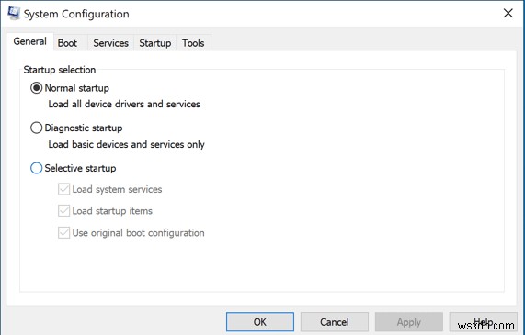This screenshot has width=525, height=335.
Task: Click the 'Load all device drivers and services' text
Action: [x=124, y=104]
